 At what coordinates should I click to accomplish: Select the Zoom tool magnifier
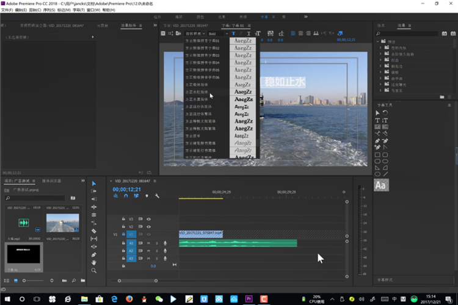coord(94,271)
